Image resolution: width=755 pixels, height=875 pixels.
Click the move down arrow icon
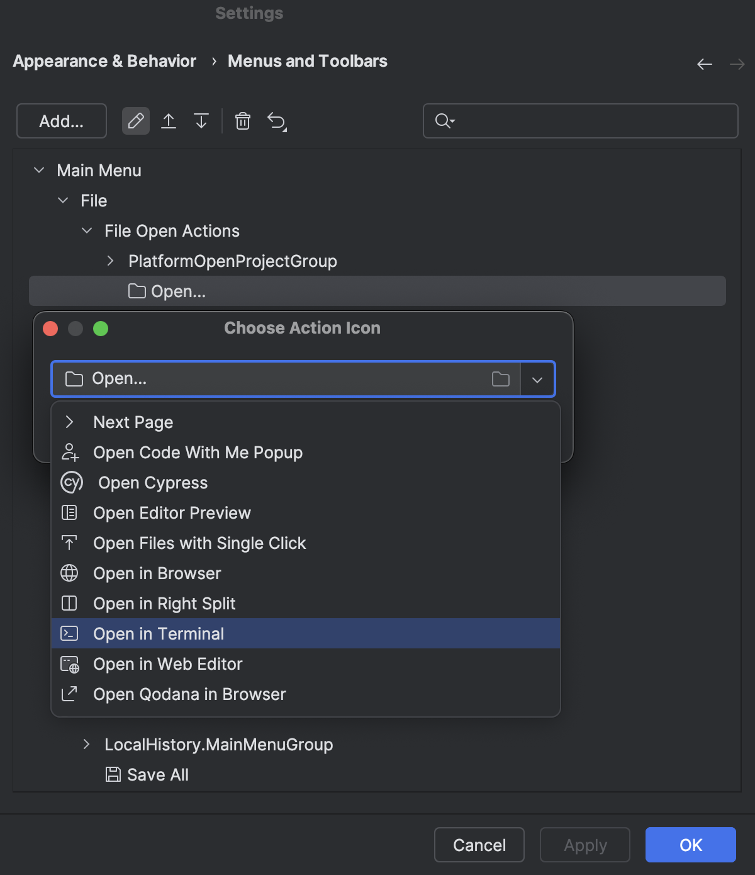[x=201, y=121]
